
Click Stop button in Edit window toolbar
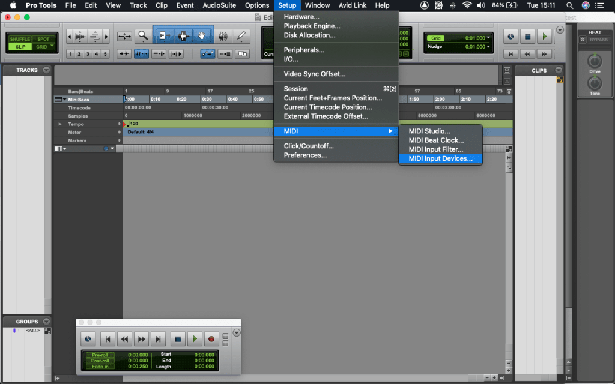pyautogui.click(x=527, y=37)
